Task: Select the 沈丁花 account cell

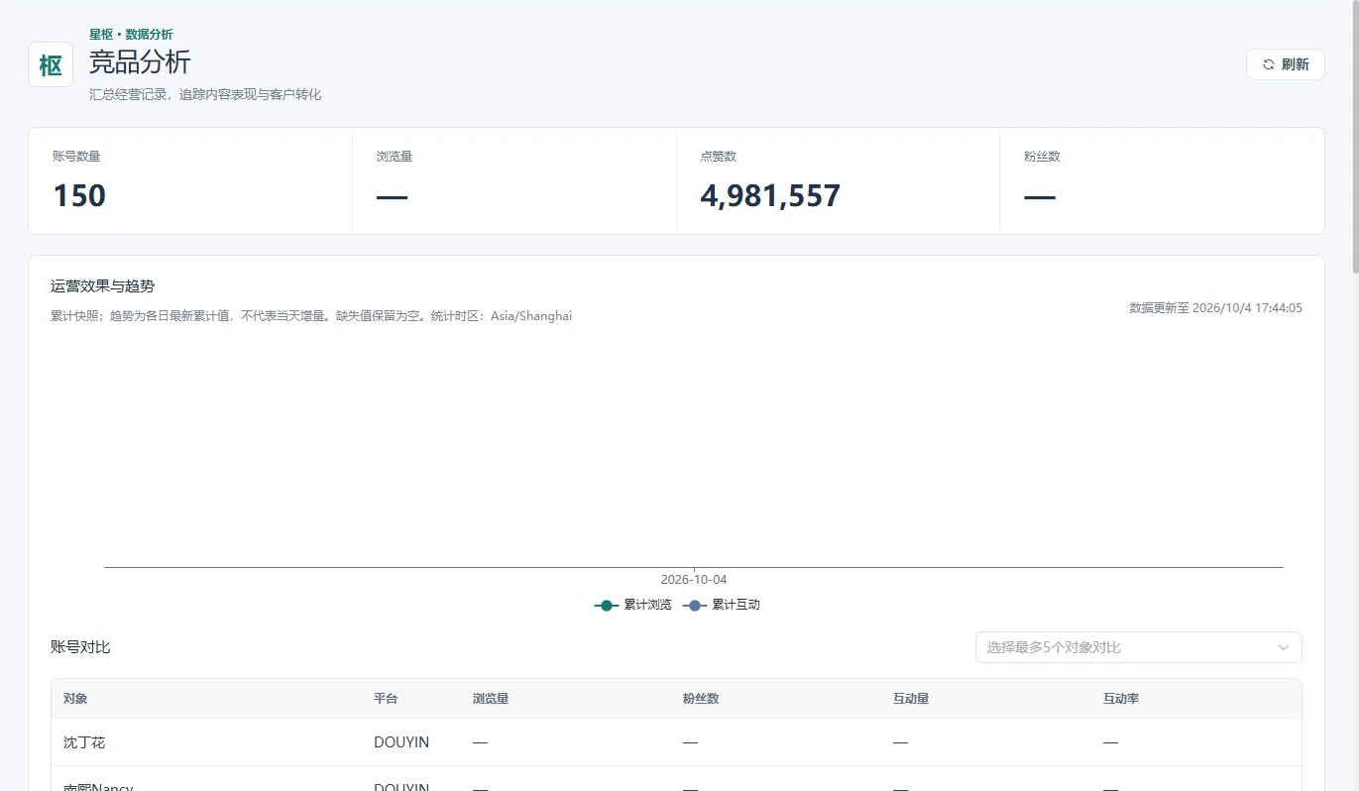Action: tap(84, 742)
